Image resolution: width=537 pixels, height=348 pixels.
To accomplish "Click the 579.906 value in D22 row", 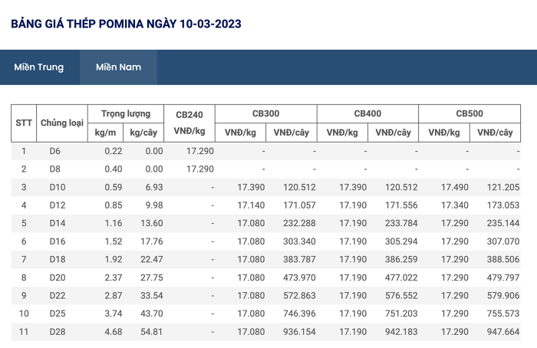I will click(x=503, y=295).
